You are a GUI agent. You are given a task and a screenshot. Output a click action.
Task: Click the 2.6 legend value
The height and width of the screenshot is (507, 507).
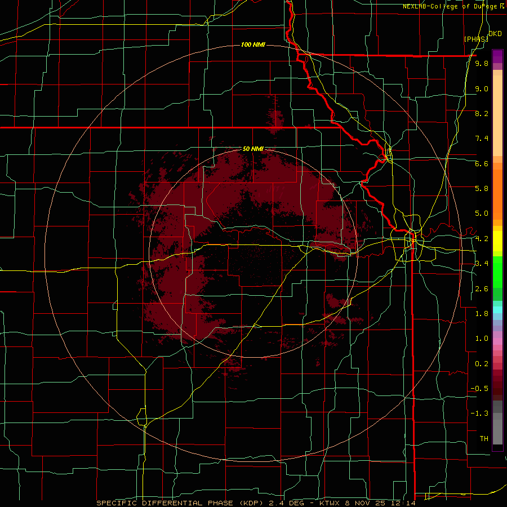tap(482, 289)
